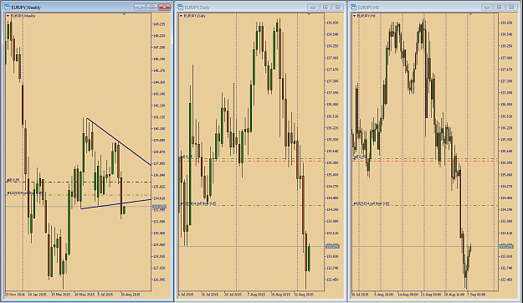
Task: Select the red dashed order line on H8 chart
Action: (425, 162)
